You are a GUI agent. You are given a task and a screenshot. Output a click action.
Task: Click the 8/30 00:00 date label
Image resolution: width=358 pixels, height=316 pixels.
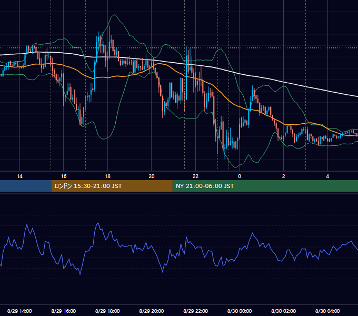click(240, 311)
